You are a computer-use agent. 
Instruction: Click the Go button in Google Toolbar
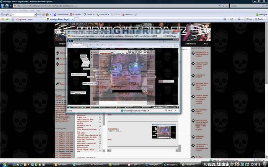pyautogui.click(x=38, y=15)
